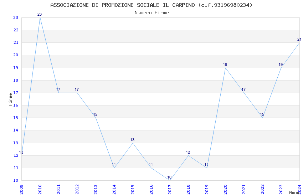This screenshot has height=196, width=303.
Task: Click the data label 17 for 2021
Action: pos(243,89)
